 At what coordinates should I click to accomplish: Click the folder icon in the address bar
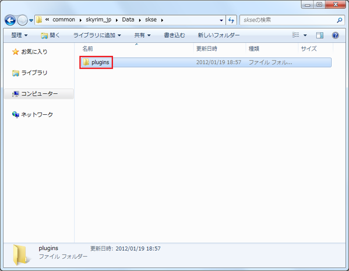point(39,20)
